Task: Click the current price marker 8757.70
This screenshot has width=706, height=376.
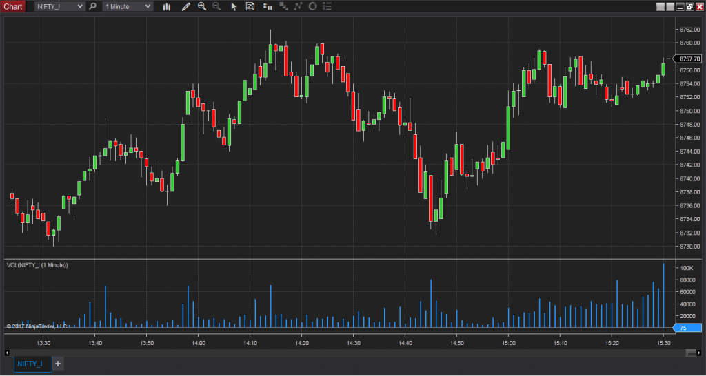Action: point(689,59)
